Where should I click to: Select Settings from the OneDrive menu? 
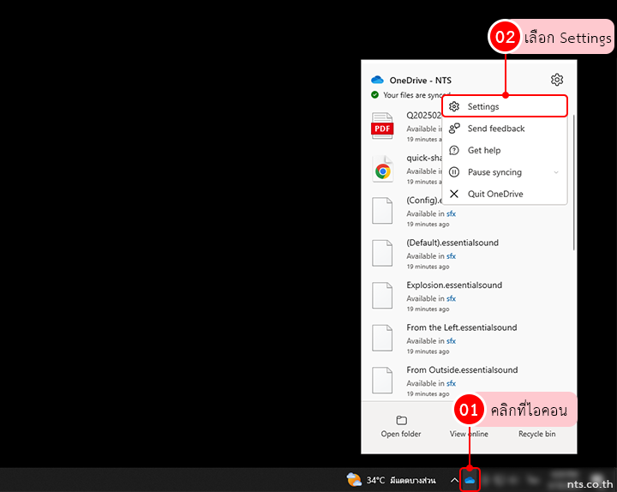(505, 106)
